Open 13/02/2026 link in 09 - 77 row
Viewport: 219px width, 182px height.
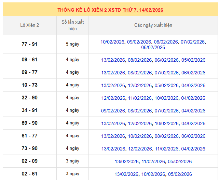[113, 73]
